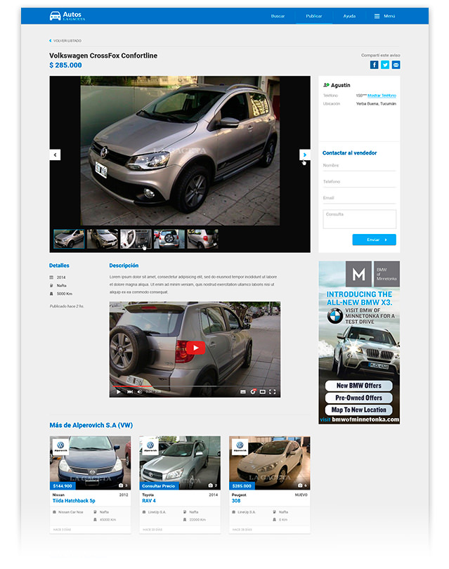
Task: Share listing on Twitter
Action: [x=385, y=65]
